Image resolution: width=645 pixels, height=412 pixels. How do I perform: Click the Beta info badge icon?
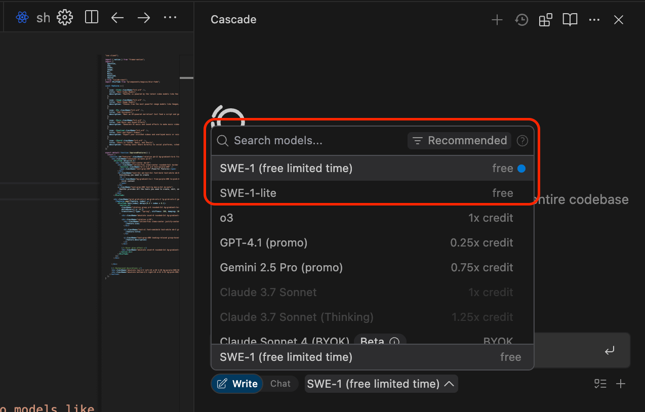394,341
